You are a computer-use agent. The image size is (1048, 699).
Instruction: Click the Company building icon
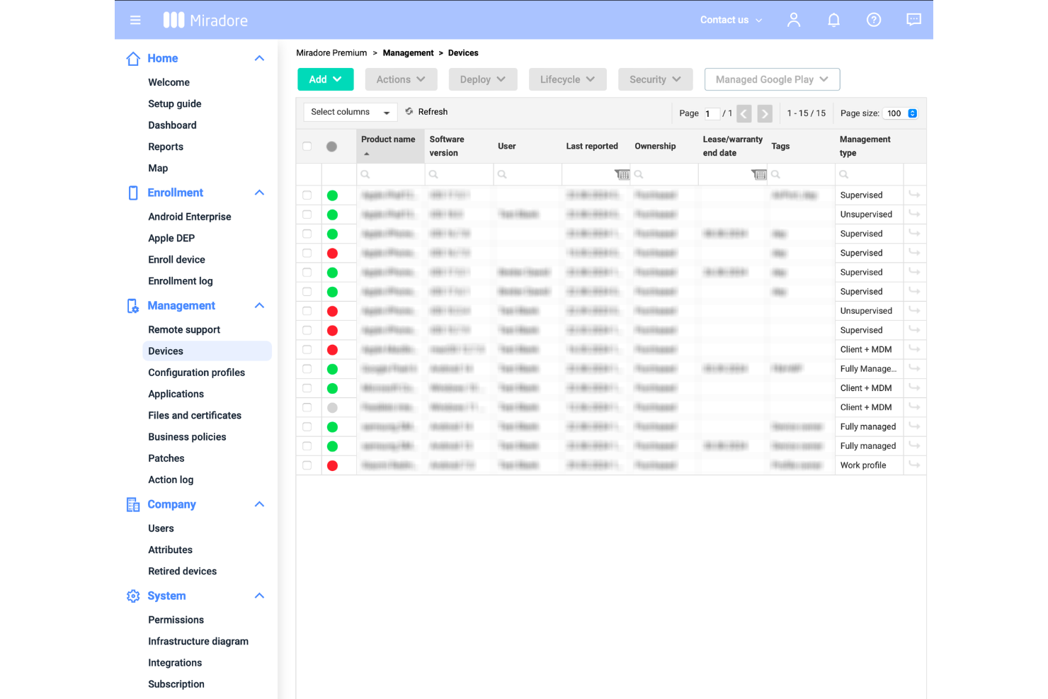133,504
